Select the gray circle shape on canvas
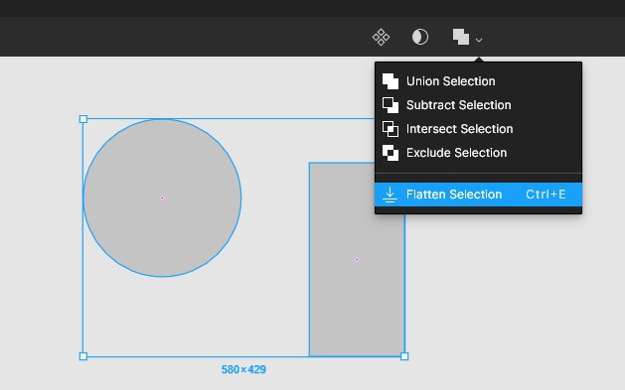Image resolution: width=625 pixels, height=390 pixels. pos(162,197)
